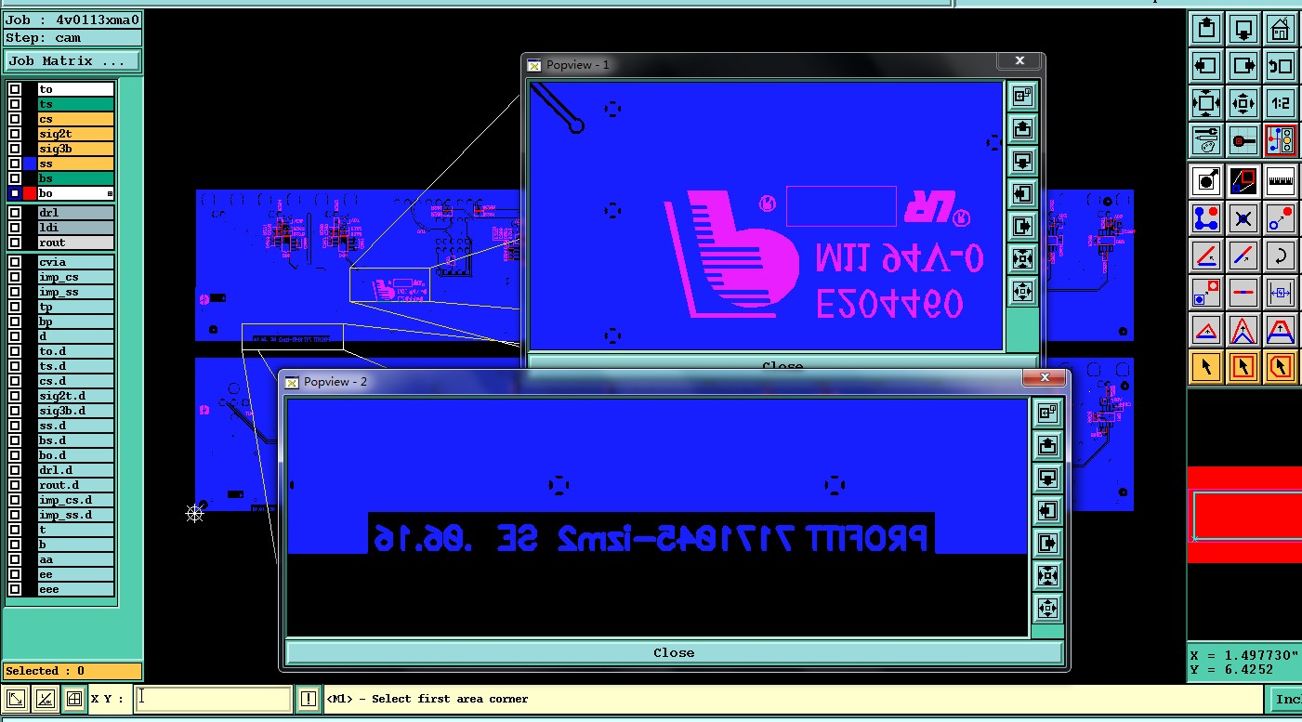Image resolution: width=1302 pixels, height=722 pixels.
Task: Select the sig3b layer name
Action: coord(75,149)
